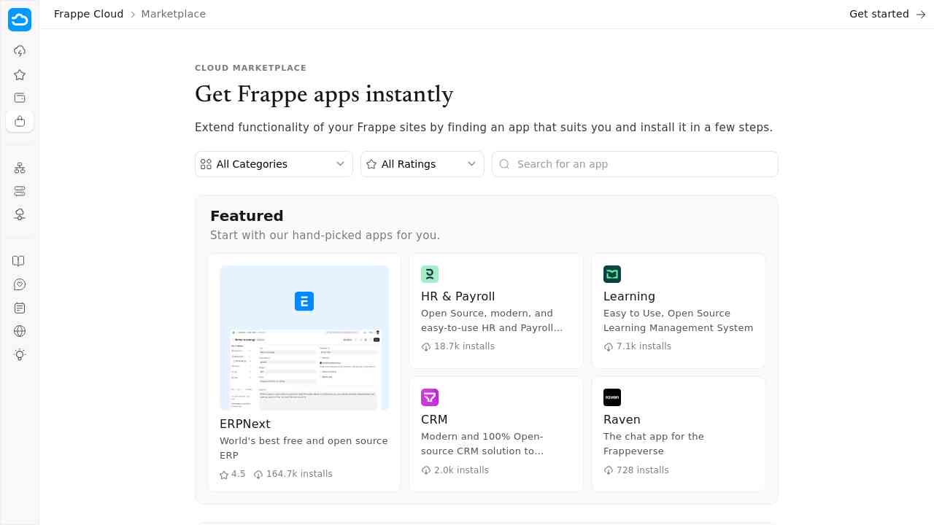Open the cloud node sidebar icon
934x525 pixels.
pyautogui.click(x=20, y=214)
